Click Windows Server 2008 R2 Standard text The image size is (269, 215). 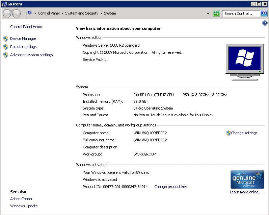[x=111, y=45]
